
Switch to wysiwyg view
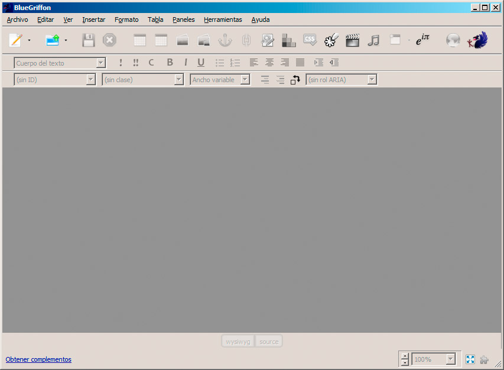238,342
